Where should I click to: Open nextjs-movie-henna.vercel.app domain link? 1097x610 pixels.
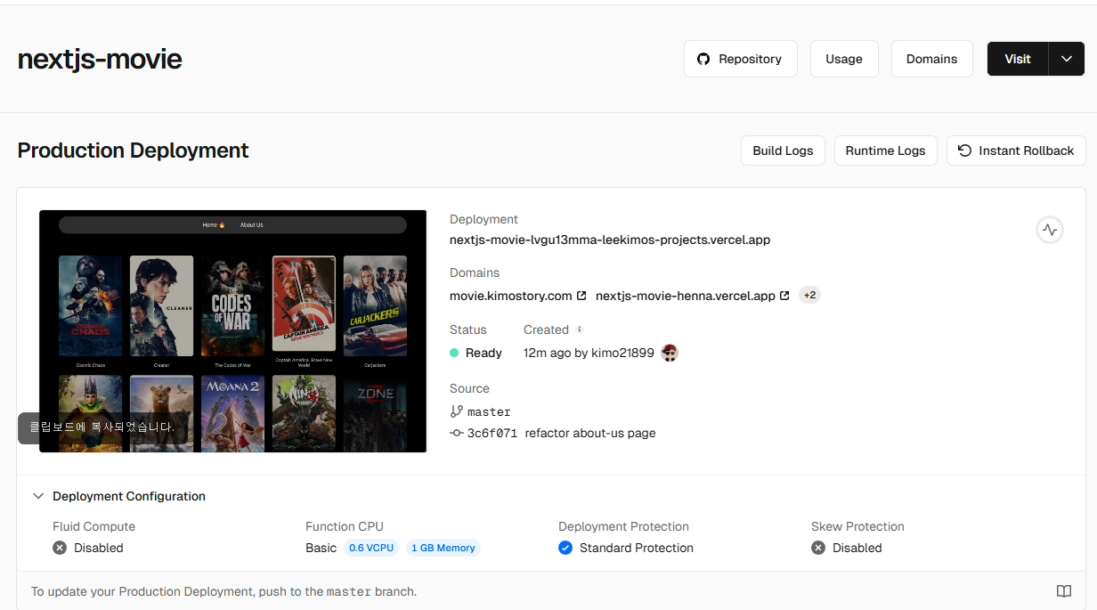tap(686, 296)
